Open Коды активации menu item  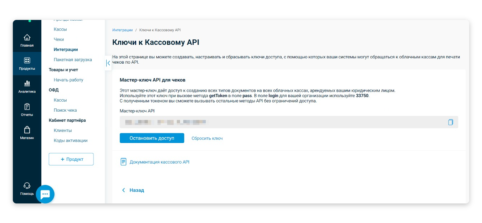(x=71, y=140)
